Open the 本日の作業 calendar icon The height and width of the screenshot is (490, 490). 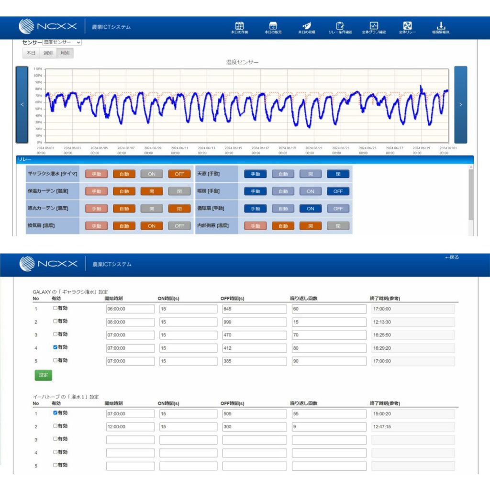point(240,27)
